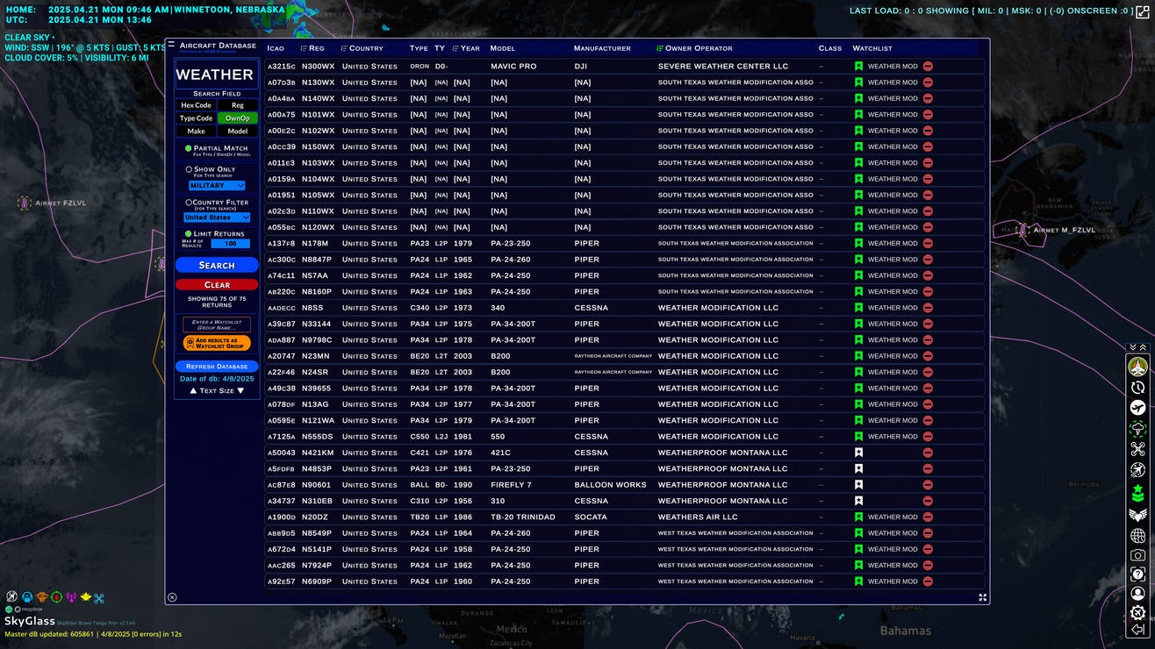Open the help question mark sidebar icon
Image resolution: width=1155 pixels, height=649 pixels.
[x=1137, y=574]
